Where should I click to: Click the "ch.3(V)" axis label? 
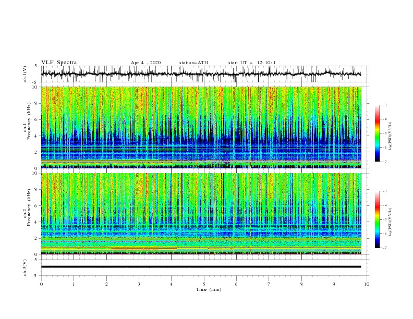tap(25, 268)
